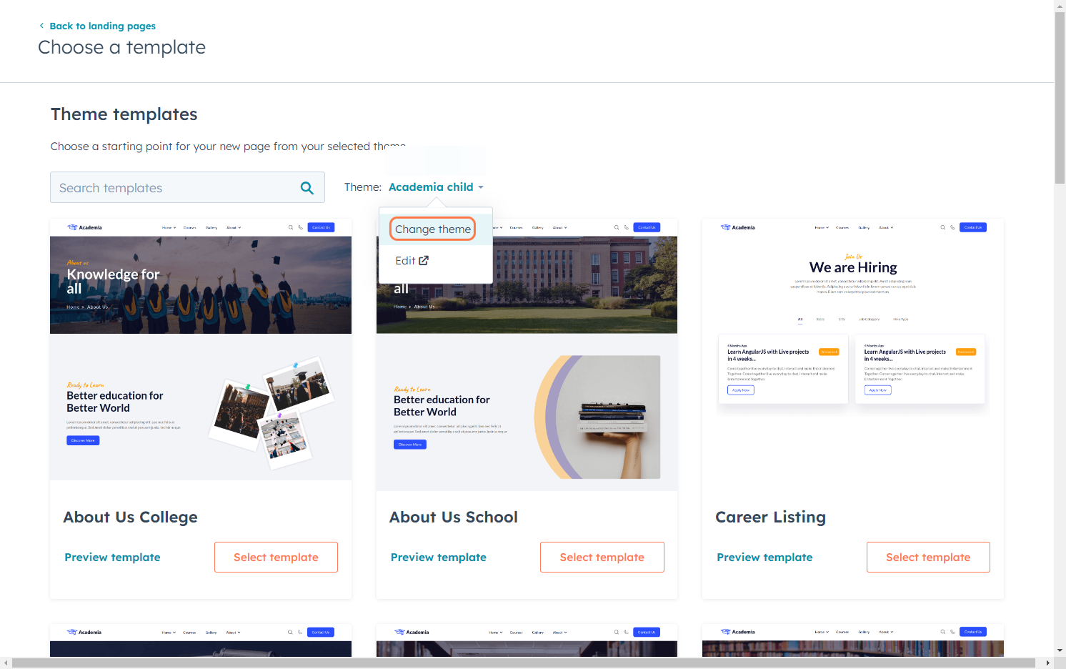
Task: Preview the About Us School template
Action: (439, 557)
